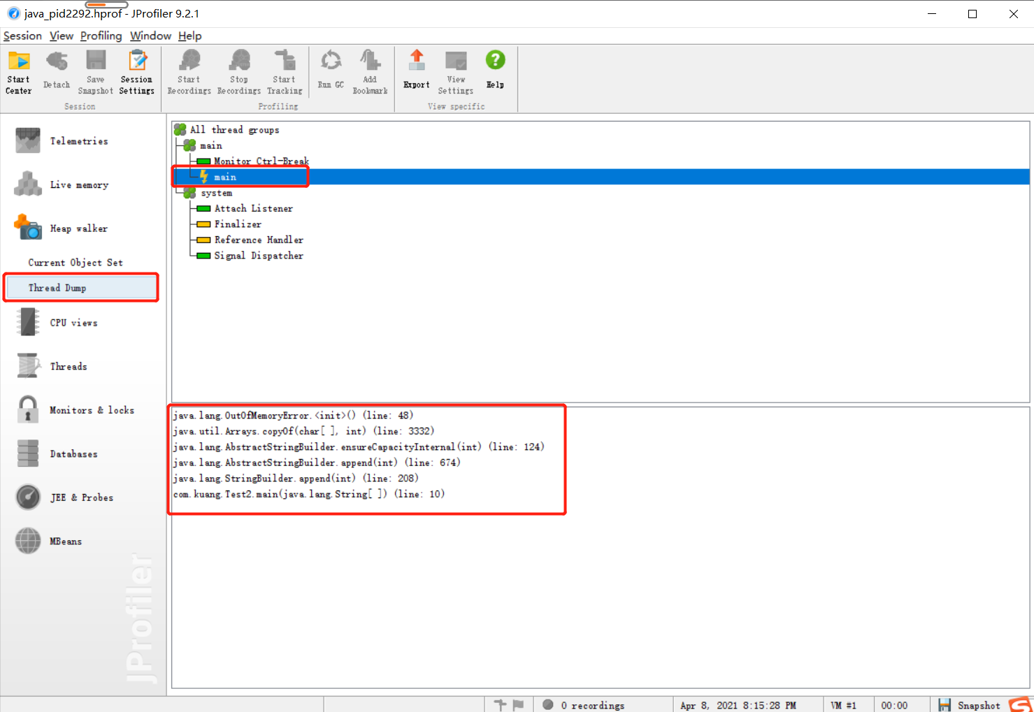This screenshot has width=1034, height=712.
Task: Select the main thread group node
Action: (x=211, y=145)
